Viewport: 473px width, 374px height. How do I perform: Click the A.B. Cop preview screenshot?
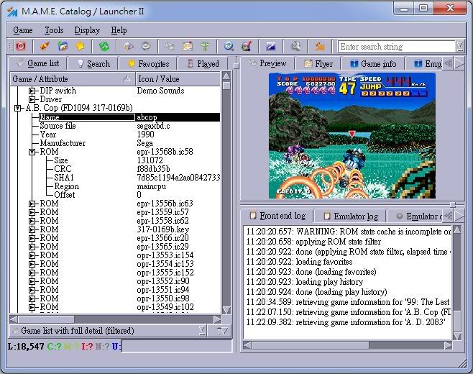352,136
